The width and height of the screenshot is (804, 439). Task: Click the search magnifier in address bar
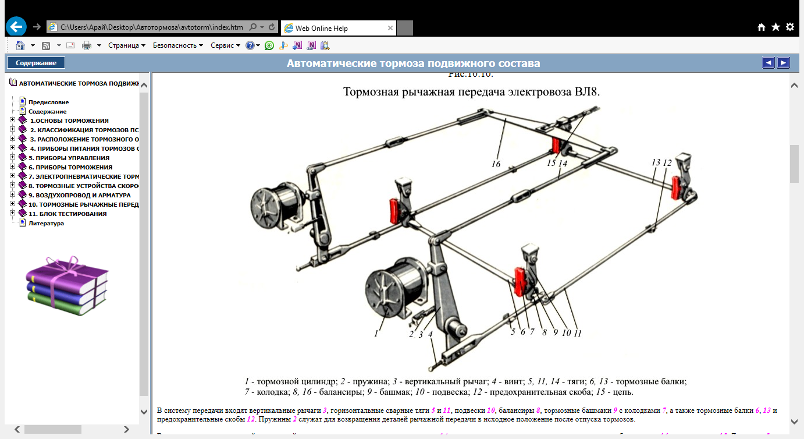point(252,27)
